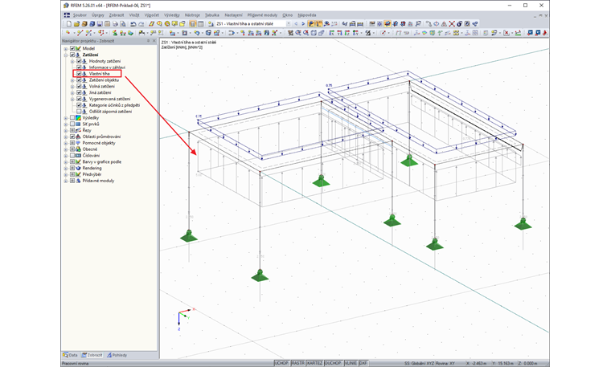Toggle Informace v záhlaví checkbox
This screenshot has height=367, width=611.
point(79,67)
